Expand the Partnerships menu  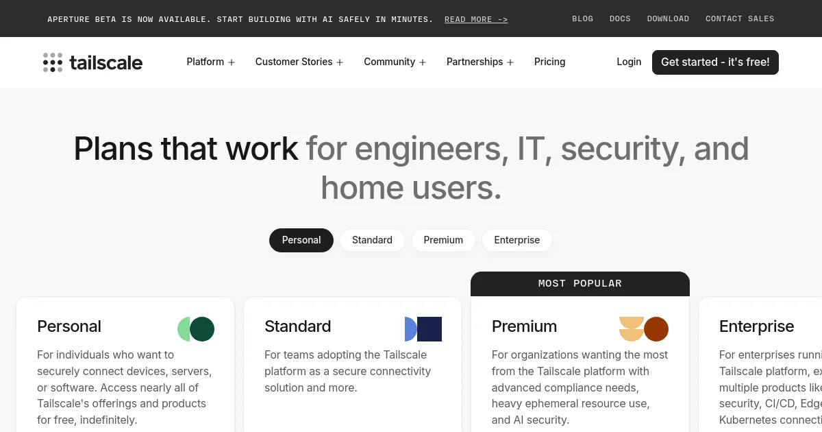[x=480, y=62]
